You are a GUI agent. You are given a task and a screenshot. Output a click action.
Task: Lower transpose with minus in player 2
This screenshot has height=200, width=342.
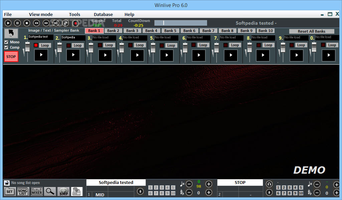coord(317,193)
